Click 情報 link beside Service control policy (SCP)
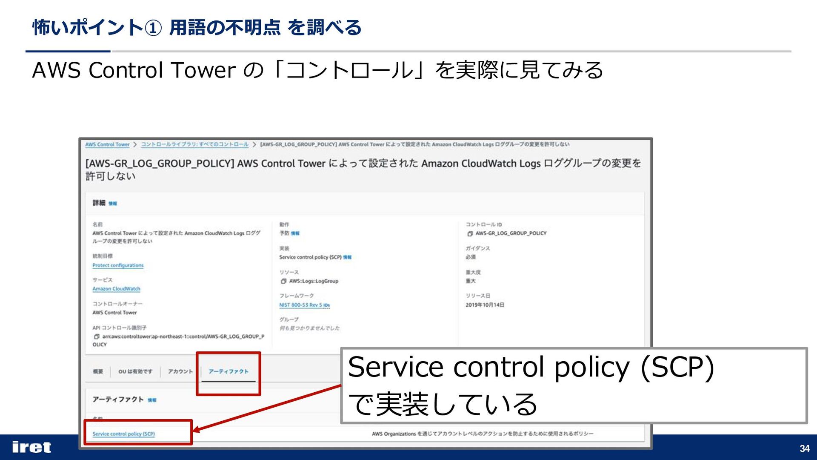 [348, 257]
